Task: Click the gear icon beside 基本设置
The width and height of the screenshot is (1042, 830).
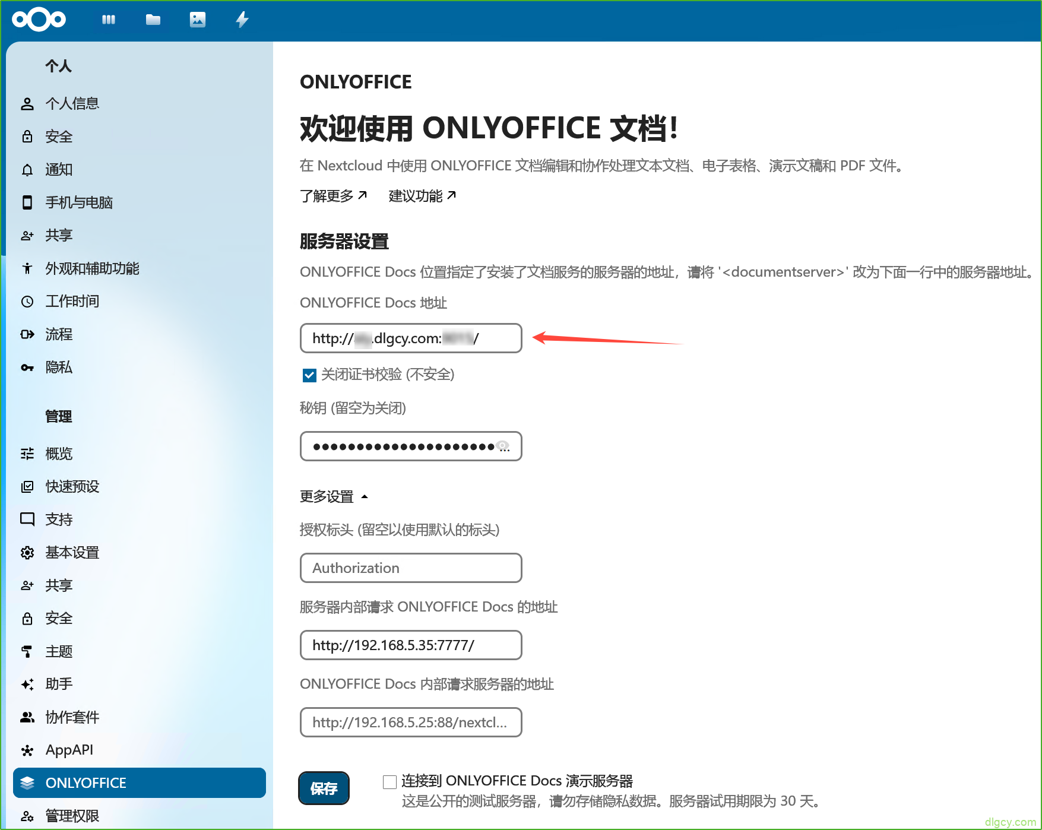Action: click(27, 553)
